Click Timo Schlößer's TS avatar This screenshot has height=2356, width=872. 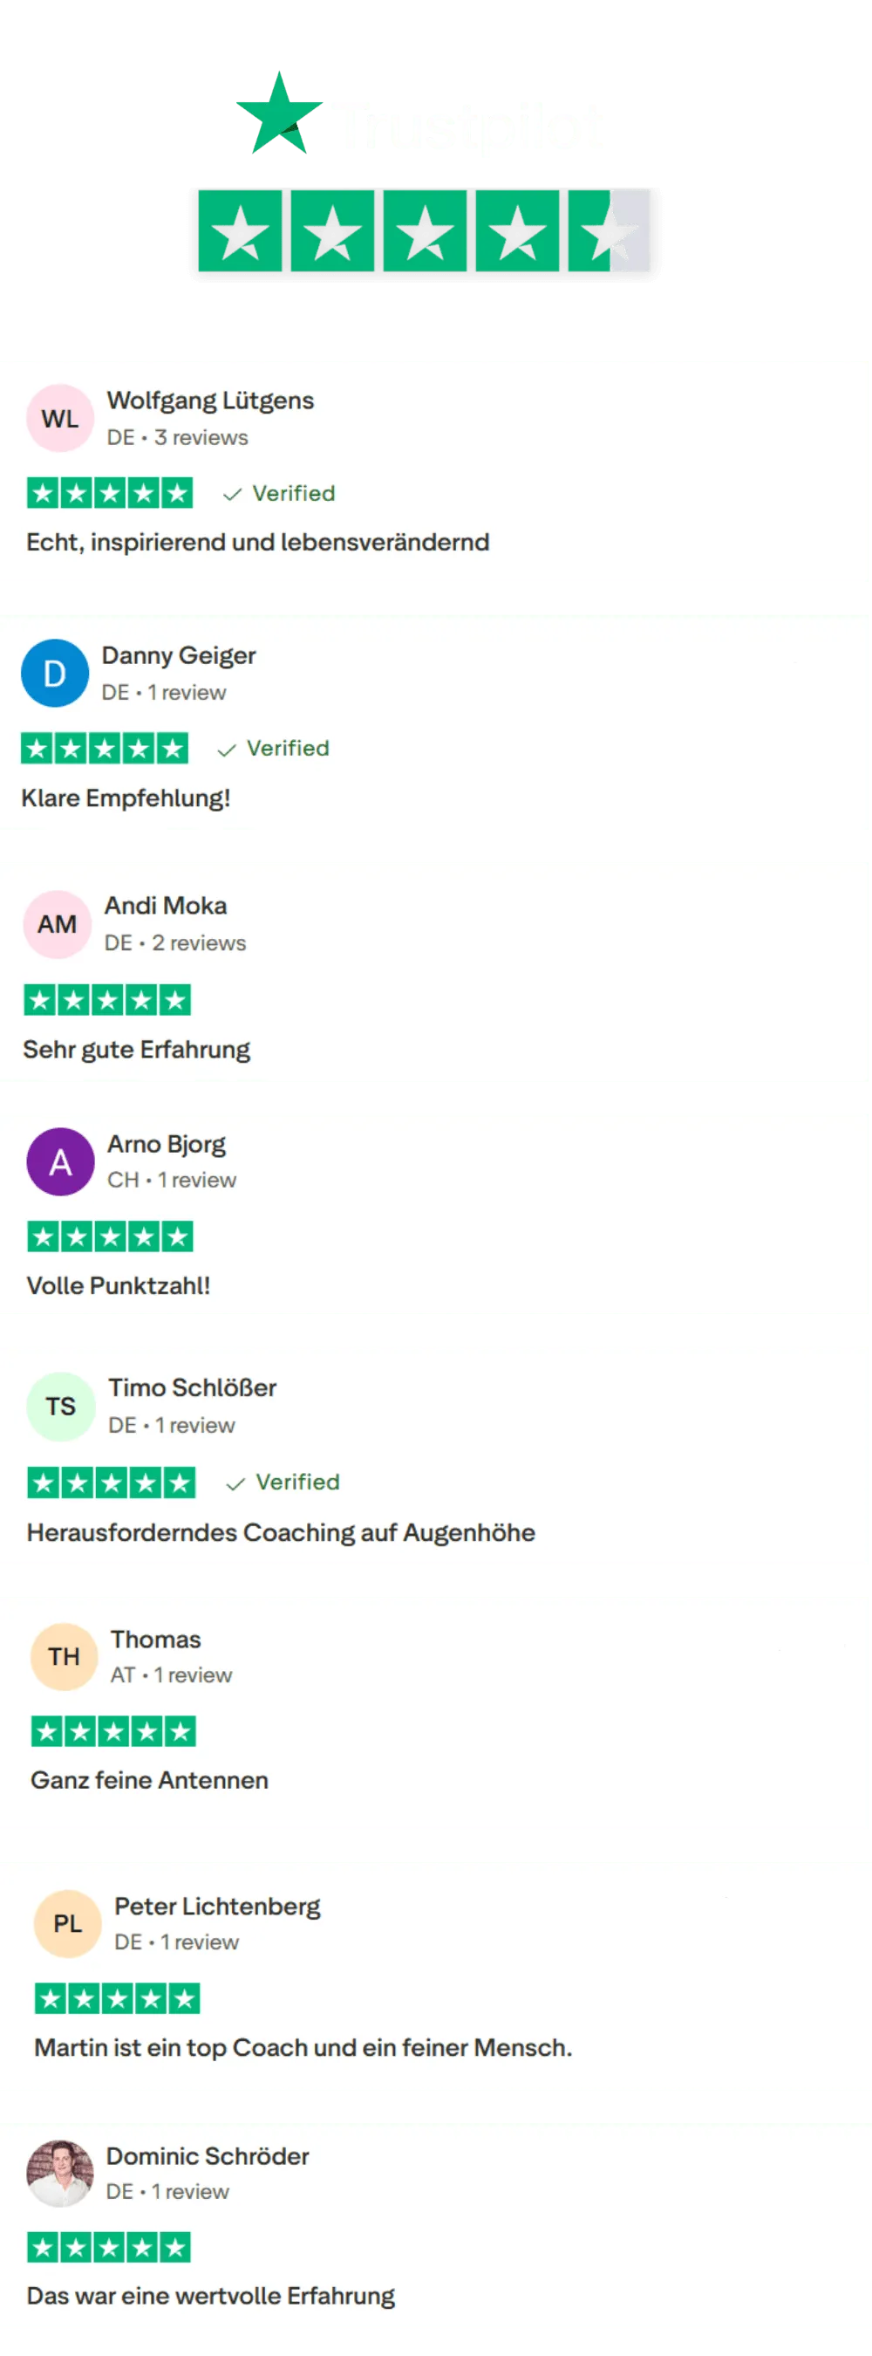tap(61, 1406)
